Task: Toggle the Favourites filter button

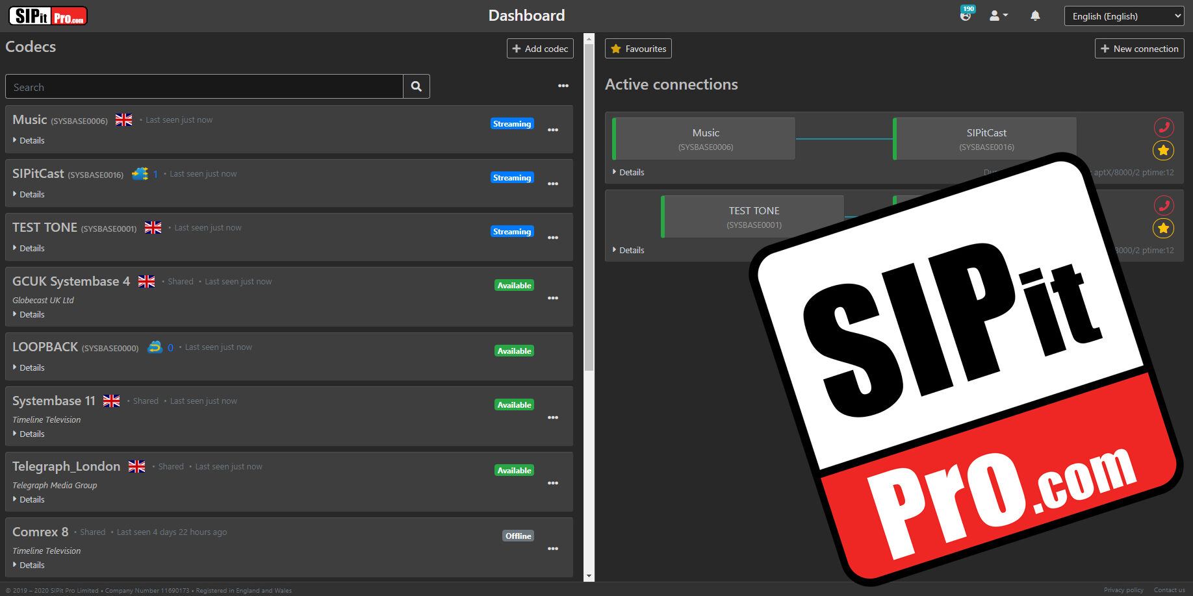Action: click(x=638, y=49)
